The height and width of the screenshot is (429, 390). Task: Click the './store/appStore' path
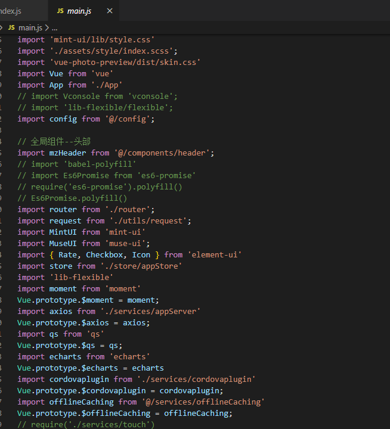[x=141, y=266]
